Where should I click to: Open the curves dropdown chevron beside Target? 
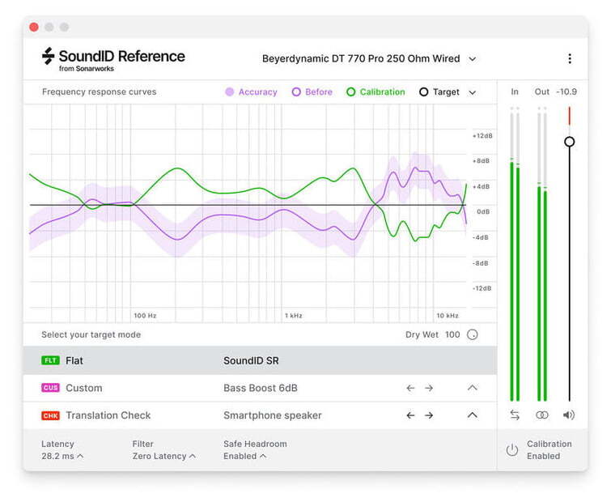click(473, 93)
